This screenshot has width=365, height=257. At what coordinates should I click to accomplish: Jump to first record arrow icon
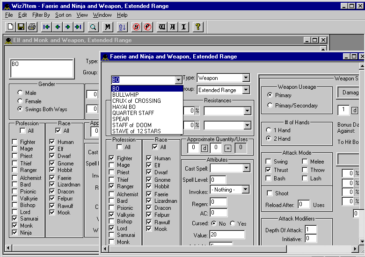46,27
